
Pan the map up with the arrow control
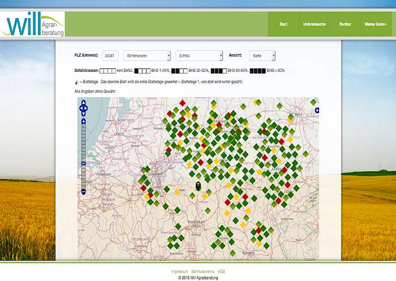[x=83, y=103]
